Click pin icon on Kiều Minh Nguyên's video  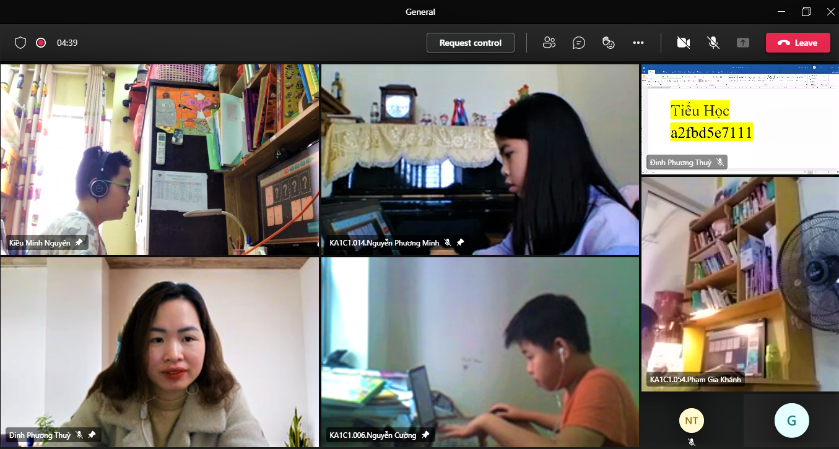pos(79,243)
